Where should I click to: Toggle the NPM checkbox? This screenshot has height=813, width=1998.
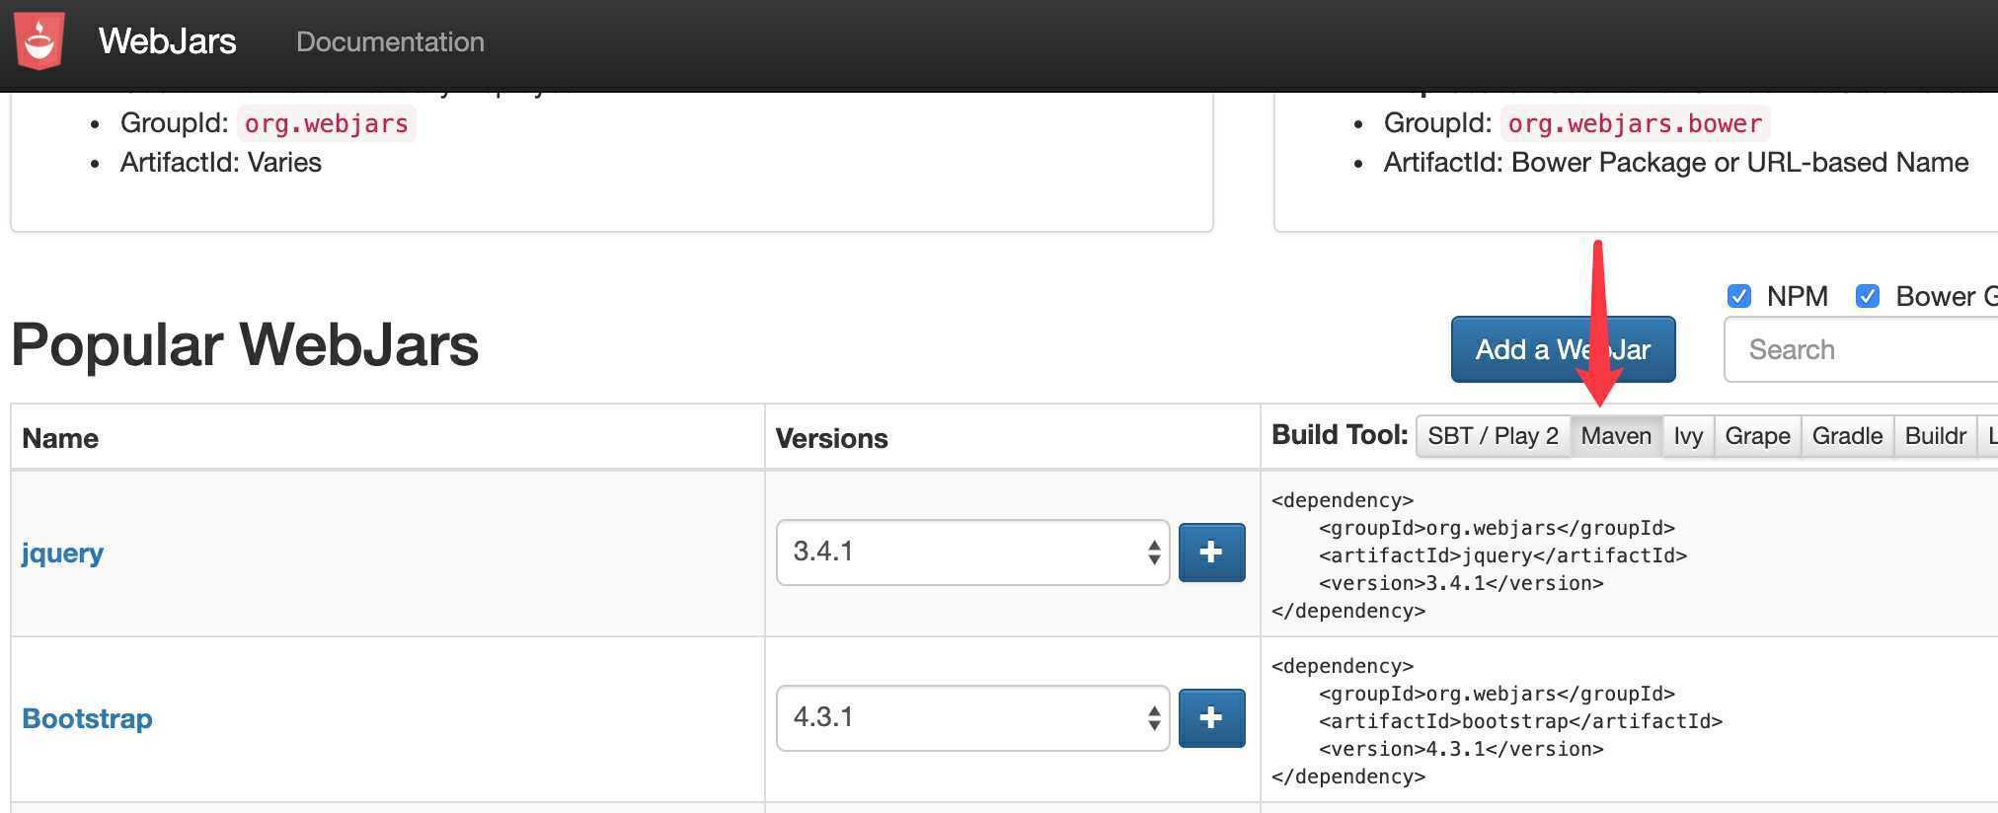tap(1739, 296)
